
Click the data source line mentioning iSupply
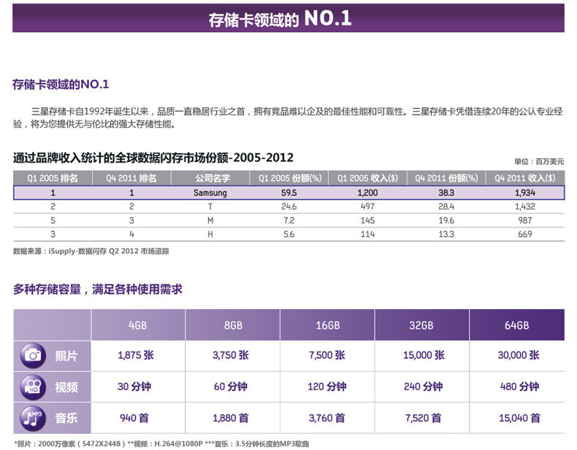(91, 252)
